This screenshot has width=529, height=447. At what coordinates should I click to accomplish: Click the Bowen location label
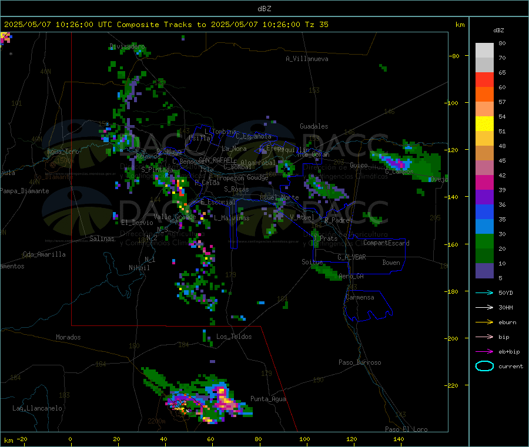coord(391,263)
